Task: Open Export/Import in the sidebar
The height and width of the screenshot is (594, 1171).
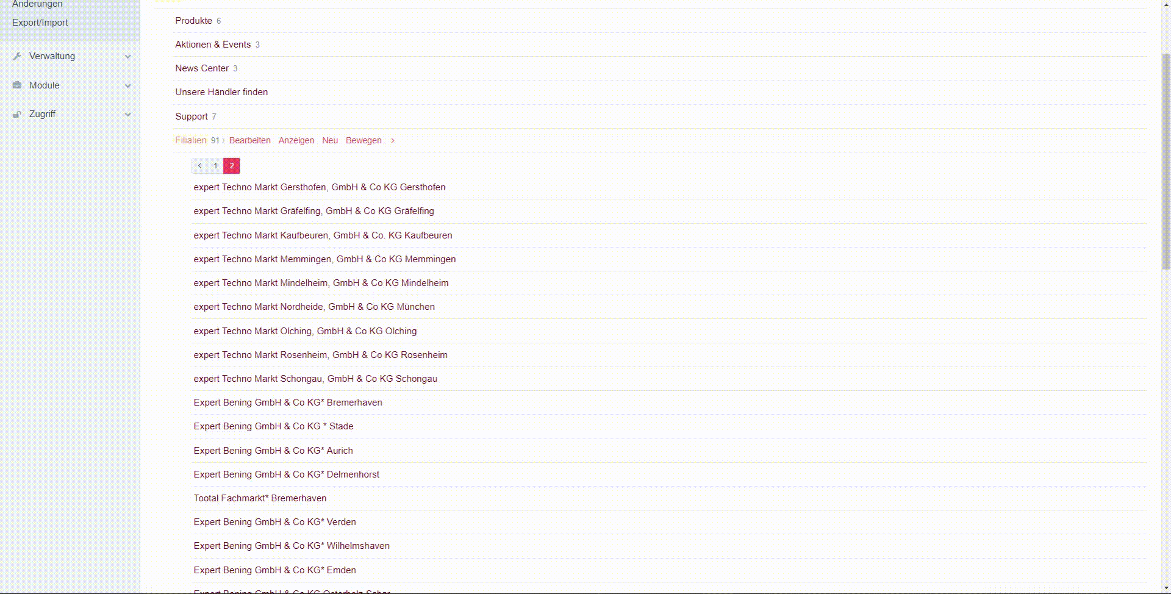Action: coord(40,23)
